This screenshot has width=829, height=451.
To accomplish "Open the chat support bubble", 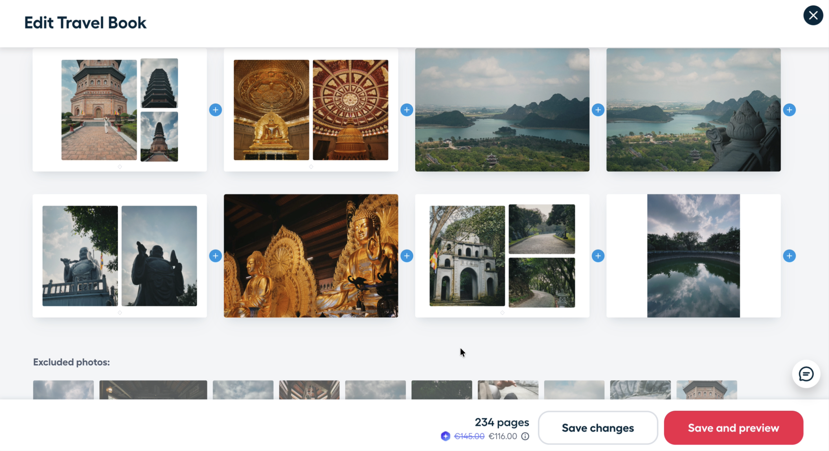I will [806, 374].
